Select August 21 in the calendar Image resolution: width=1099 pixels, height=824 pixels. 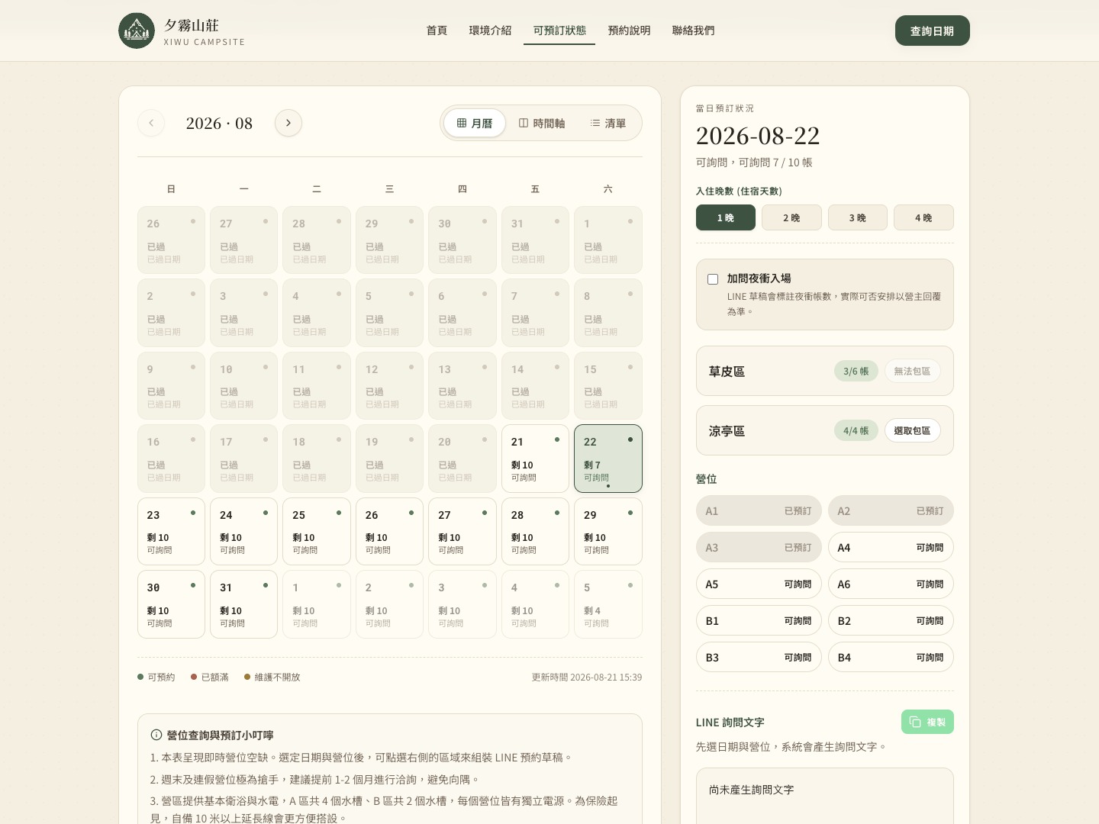535,459
